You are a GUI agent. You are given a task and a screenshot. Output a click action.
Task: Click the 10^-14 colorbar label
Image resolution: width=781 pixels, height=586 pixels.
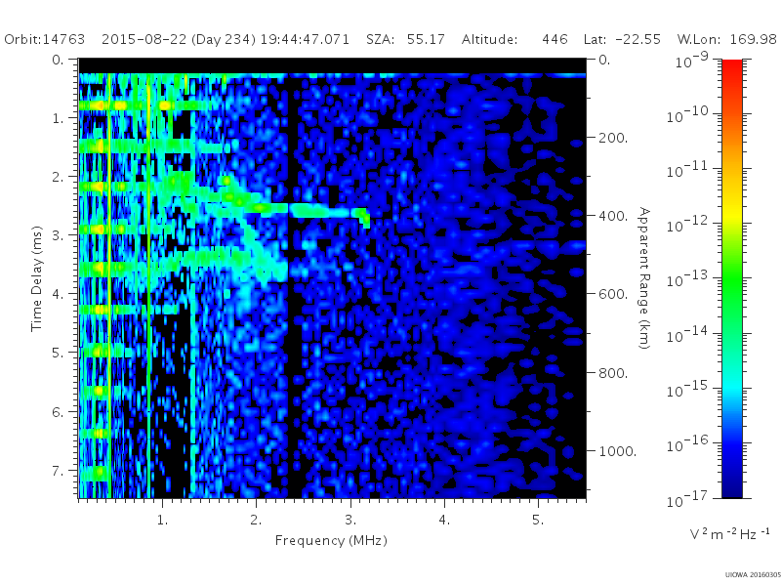[687, 334]
